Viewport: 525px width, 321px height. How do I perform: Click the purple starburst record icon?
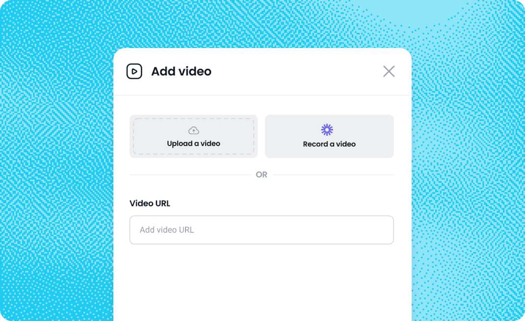click(327, 130)
